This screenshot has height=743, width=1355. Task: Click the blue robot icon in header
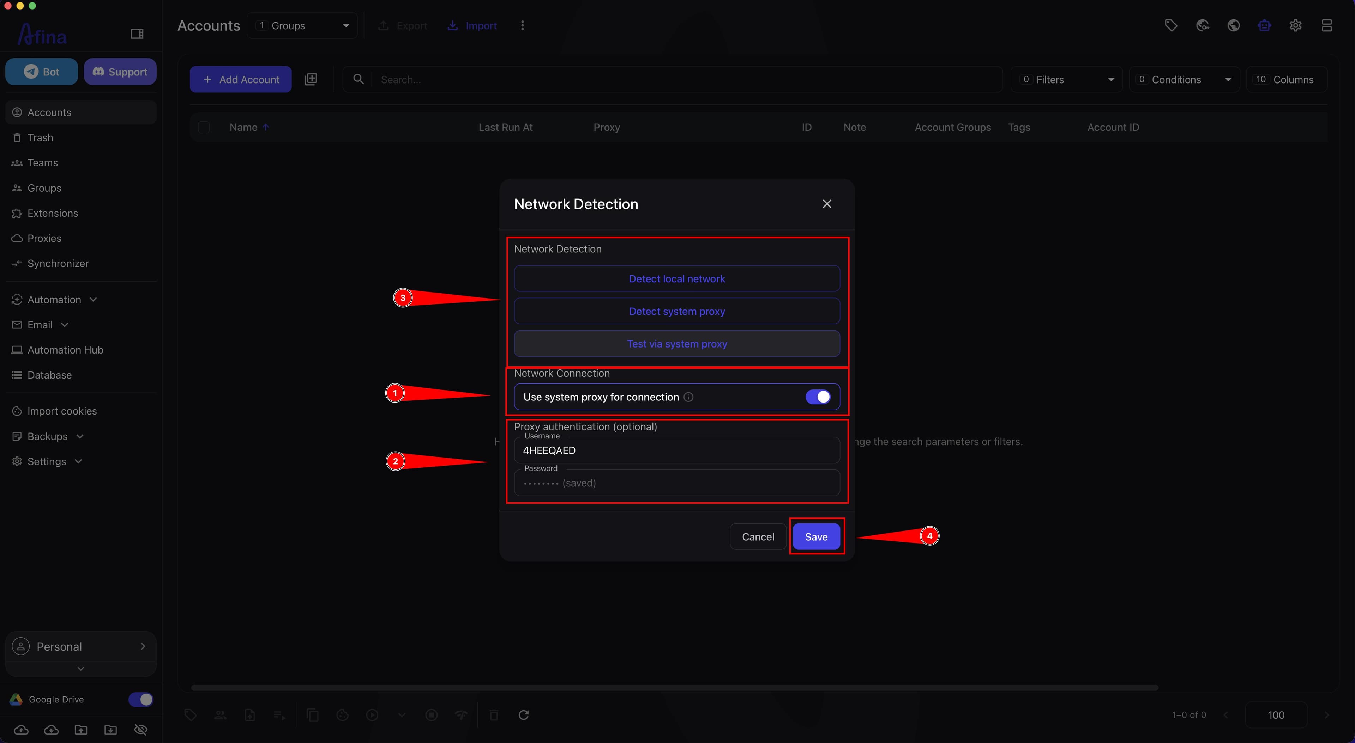(x=1265, y=25)
